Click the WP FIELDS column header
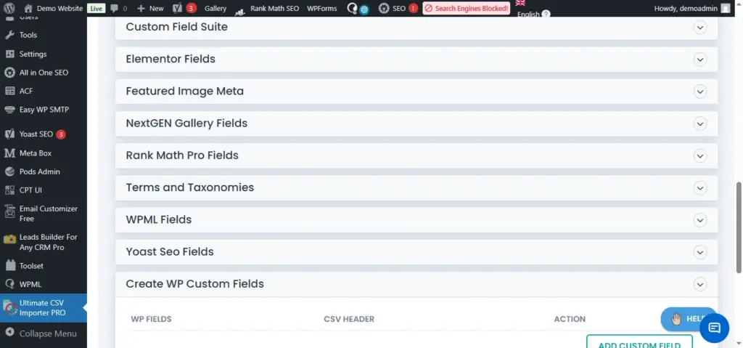Viewport: 743px width, 348px height. [x=151, y=319]
